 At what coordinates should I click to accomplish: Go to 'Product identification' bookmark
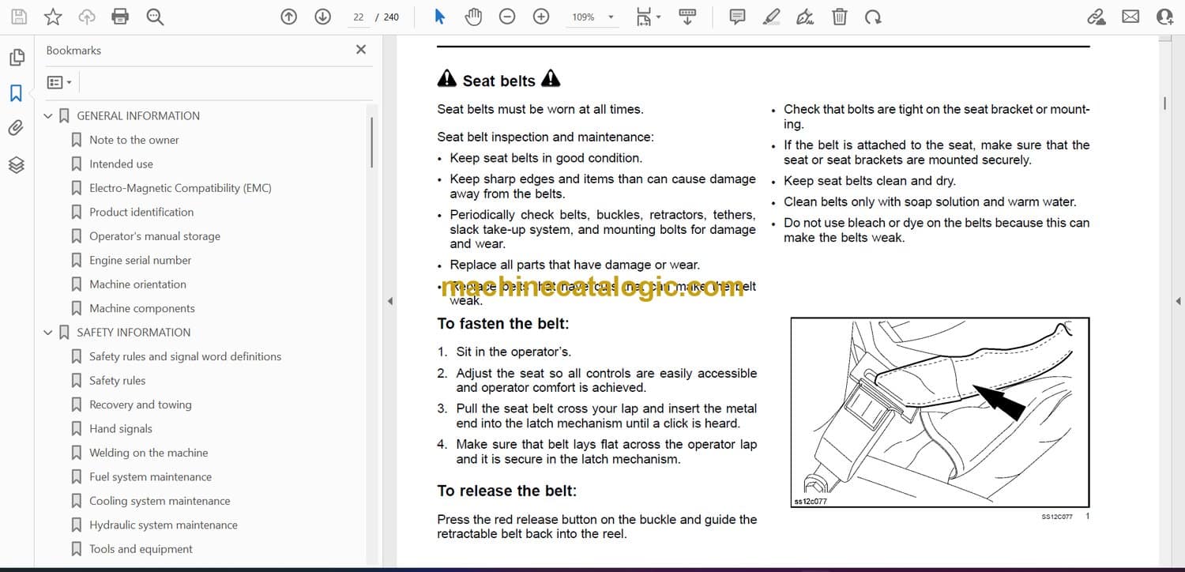click(141, 212)
